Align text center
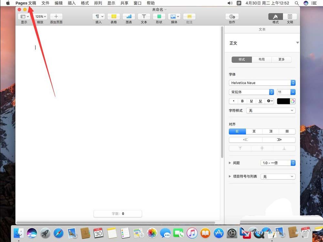323x242 pixels. point(254,131)
